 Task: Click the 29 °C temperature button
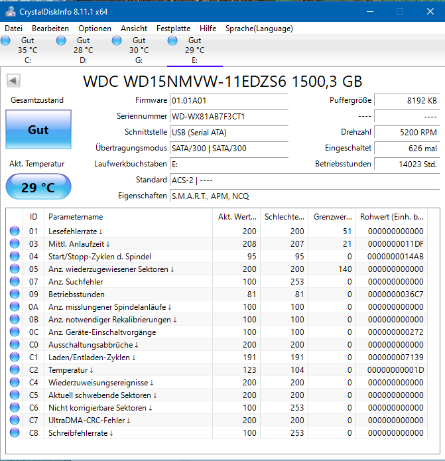click(x=38, y=187)
